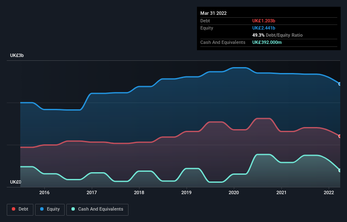
Task: Click the 2022 x-axis label
Action: click(x=329, y=192)
